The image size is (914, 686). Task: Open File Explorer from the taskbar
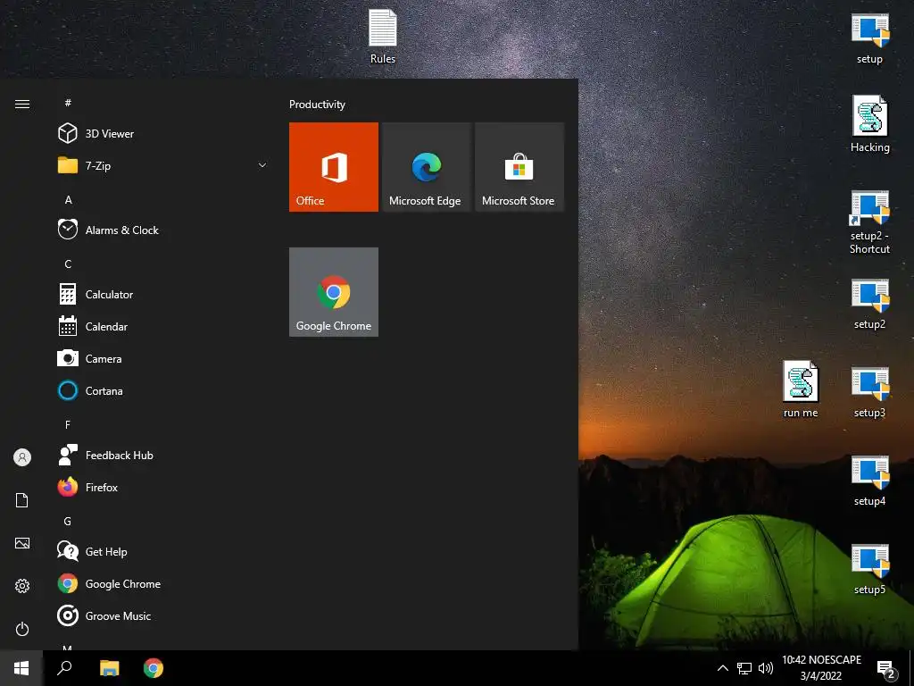[x=110, y=668]
